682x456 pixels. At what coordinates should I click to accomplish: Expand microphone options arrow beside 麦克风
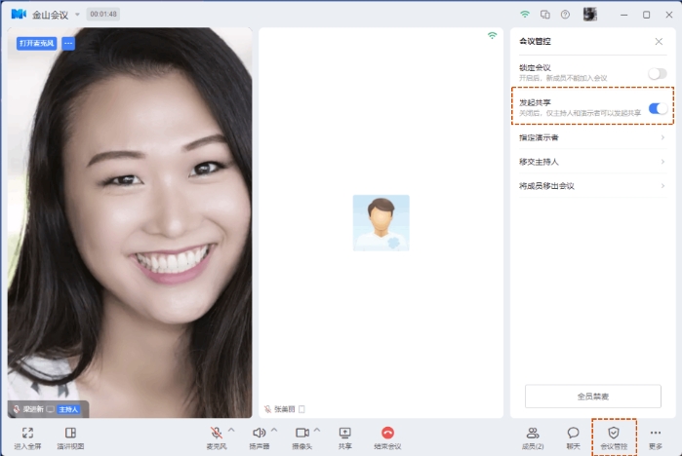coord(231,430)
